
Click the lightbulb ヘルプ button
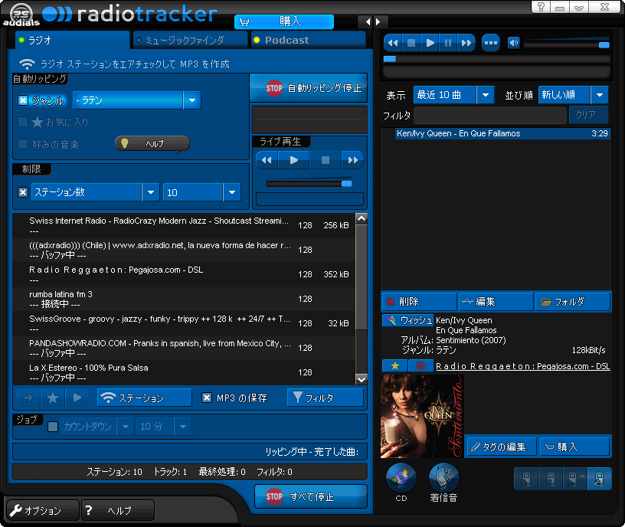(x=152, y=143)
